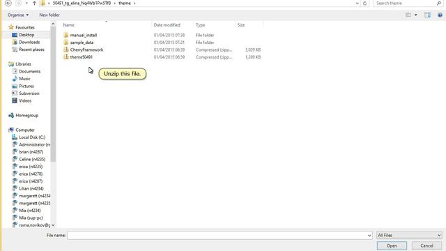This screenshot has width=446, height=251.
Task: Change the view layout icon
Action: pyautogui.click(x=408, y=15)
